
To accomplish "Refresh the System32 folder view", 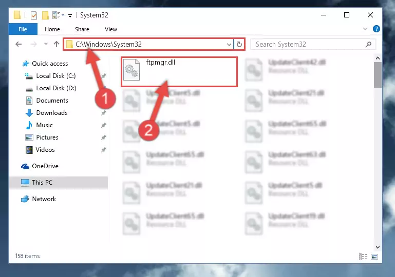I will pyautogui.click(x=239, y=45).
